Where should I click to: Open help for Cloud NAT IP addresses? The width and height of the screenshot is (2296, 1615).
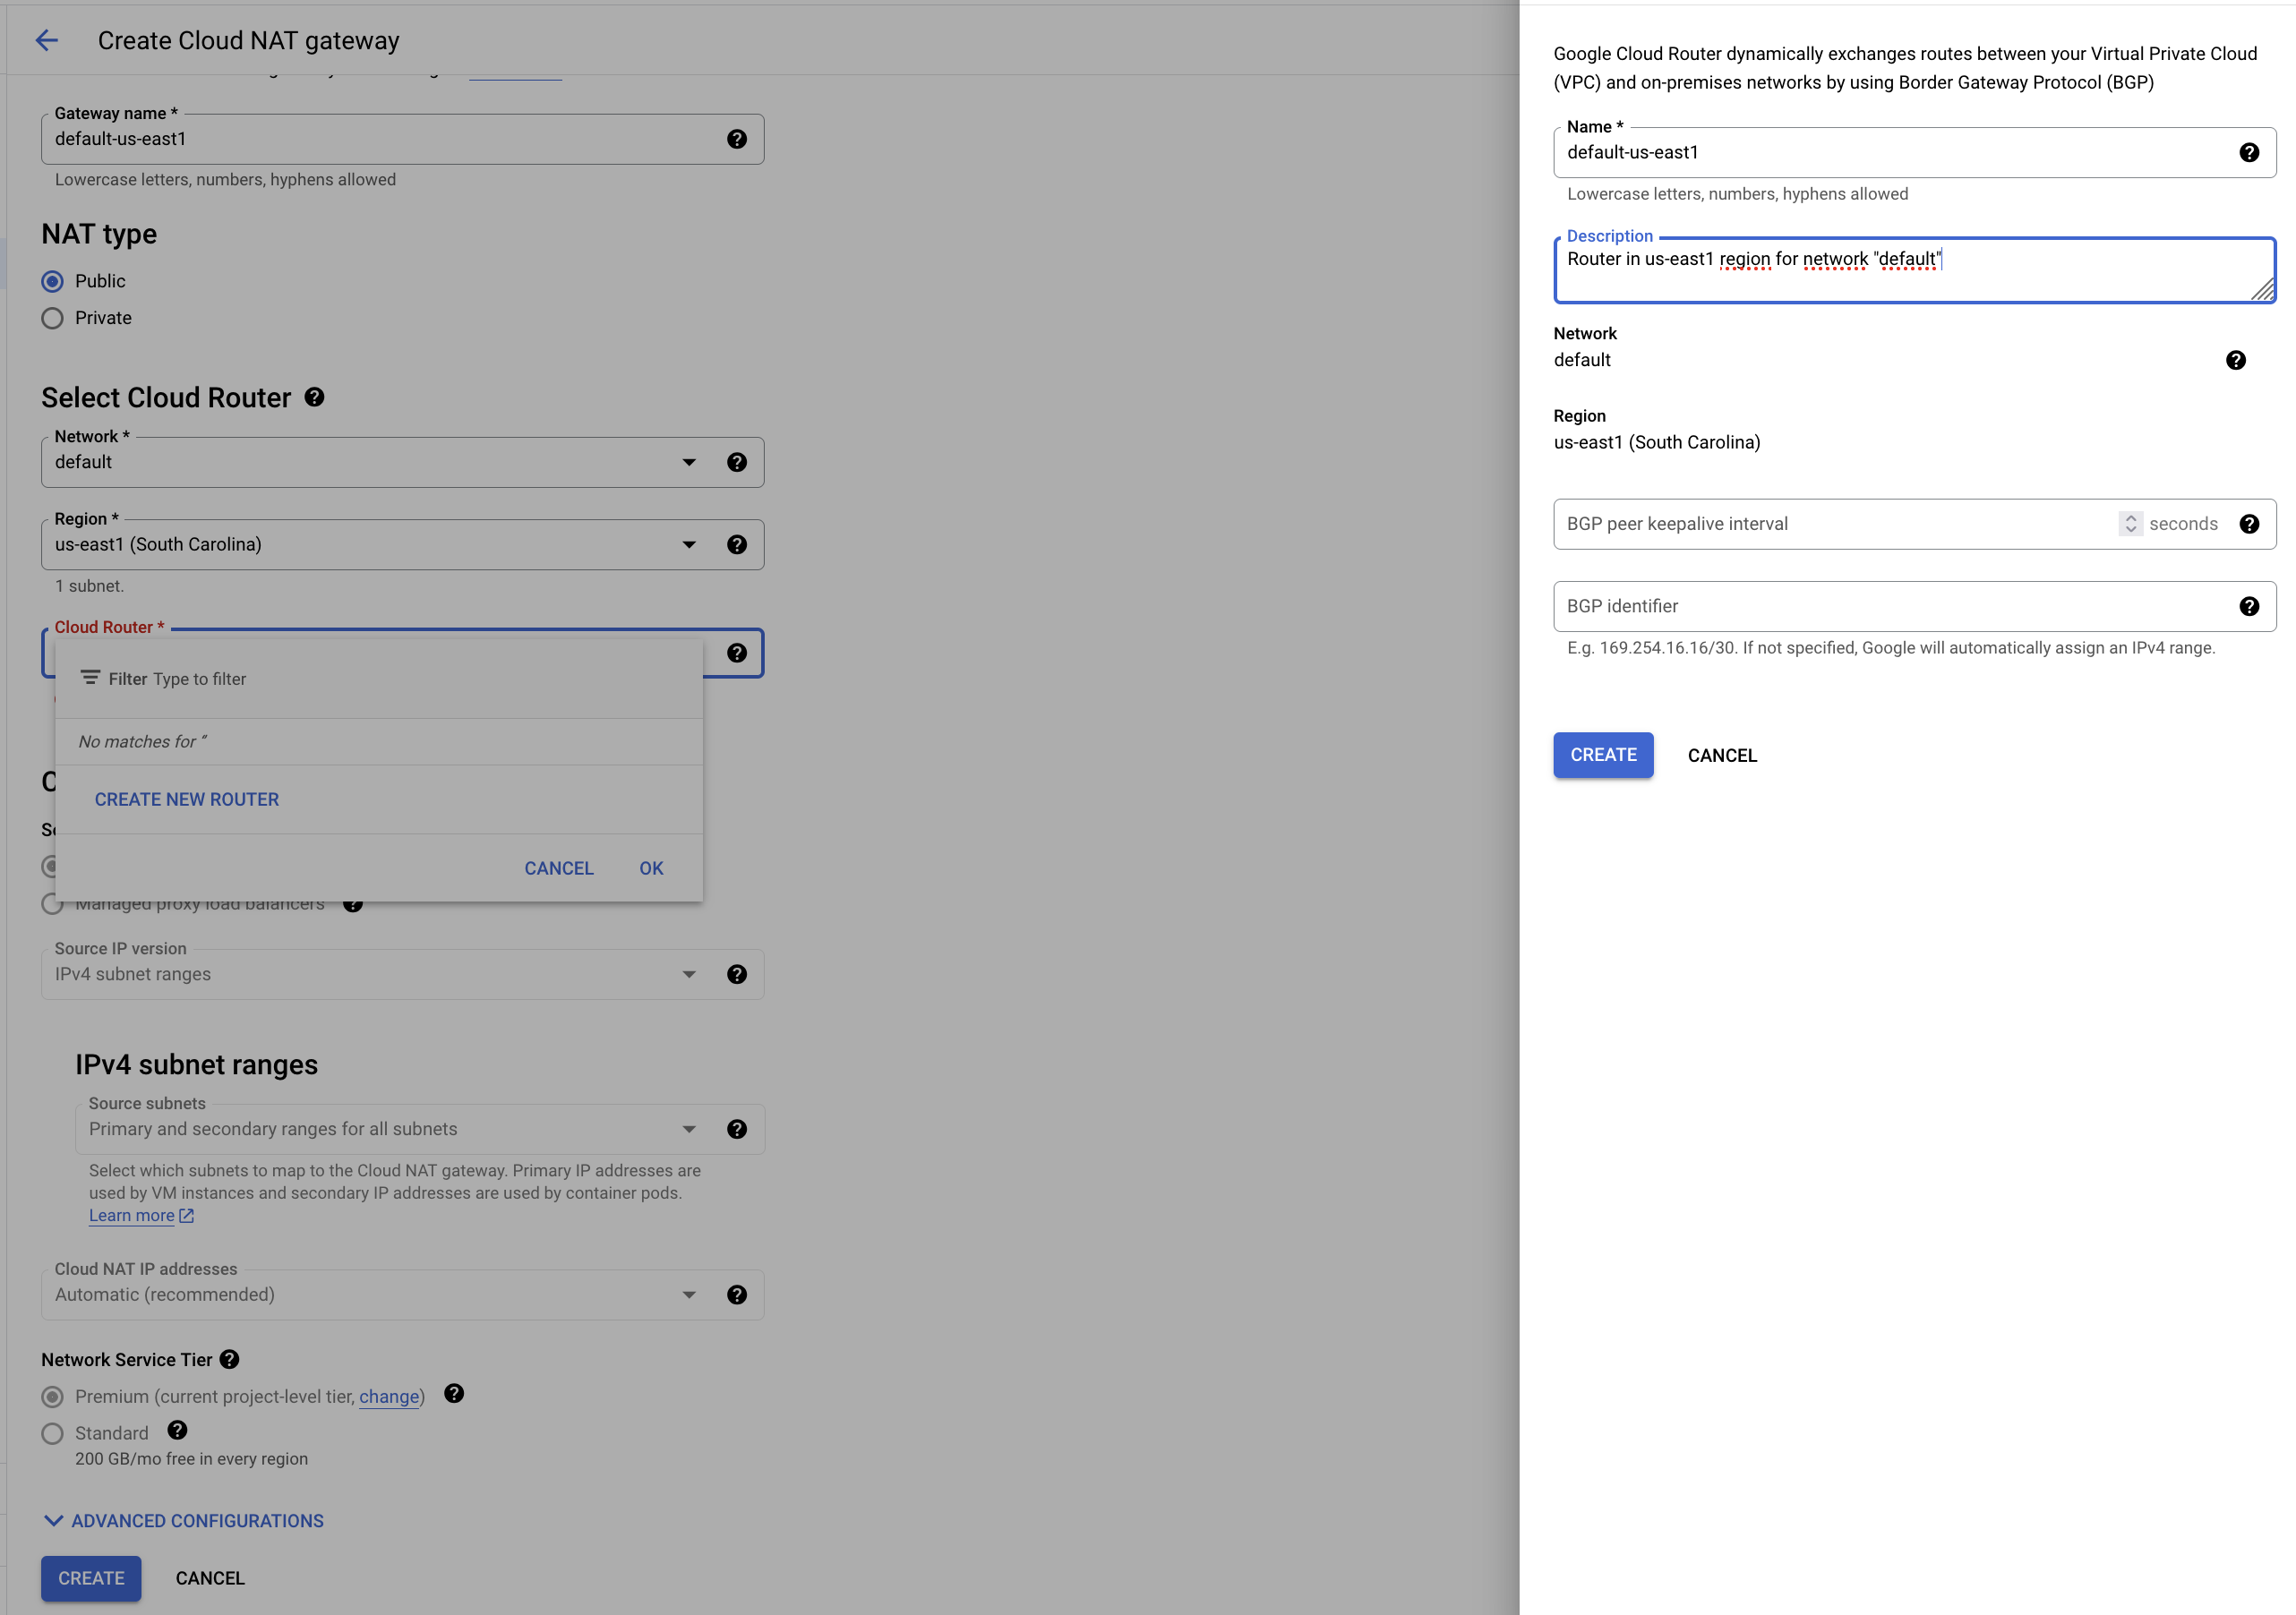pos(737,1294)
